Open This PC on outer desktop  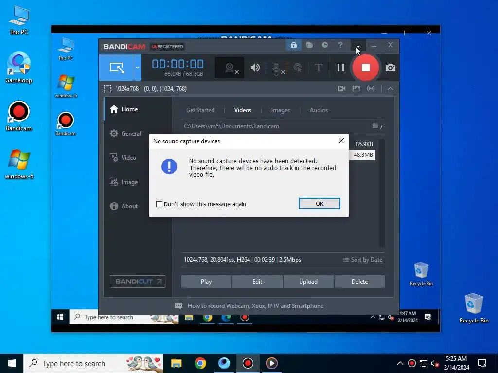(x=19, y=20)
